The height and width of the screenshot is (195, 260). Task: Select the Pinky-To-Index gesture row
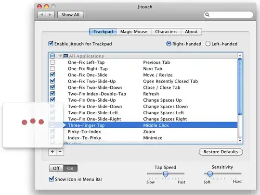point(143,132)
